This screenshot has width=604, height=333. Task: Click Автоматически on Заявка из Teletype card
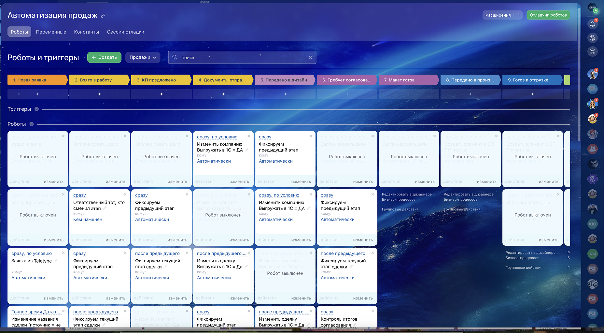pos(28,278)
